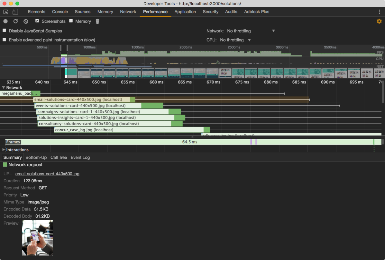Open capture settings with gear icon
This screenshot has width=385, height=260.
[x=379, y=21]
